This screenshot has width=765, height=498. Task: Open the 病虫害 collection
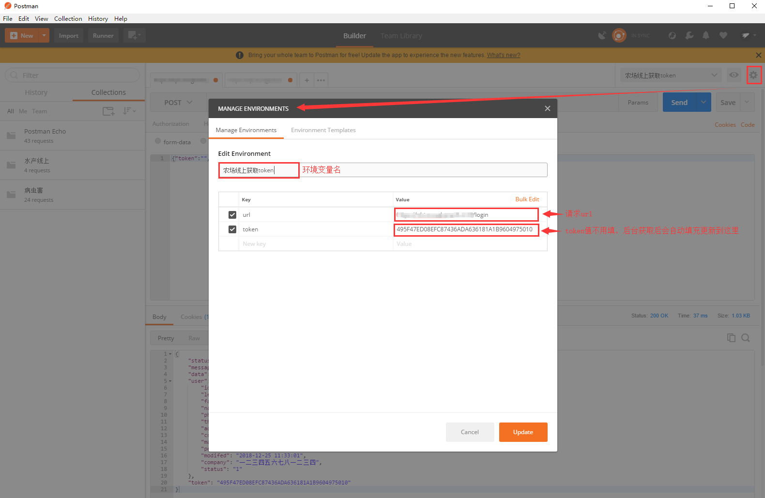click(x=73, y=195)
